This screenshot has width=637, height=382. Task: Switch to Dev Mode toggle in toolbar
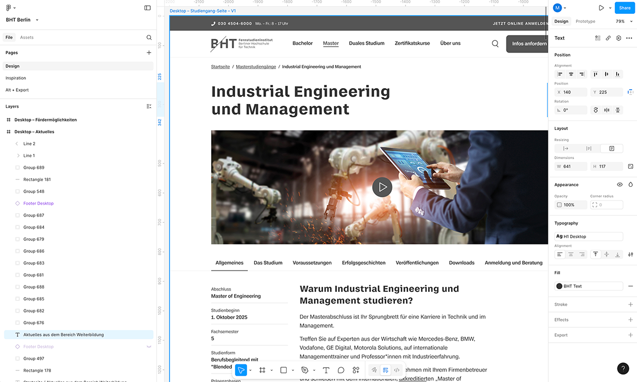point(397,370)
